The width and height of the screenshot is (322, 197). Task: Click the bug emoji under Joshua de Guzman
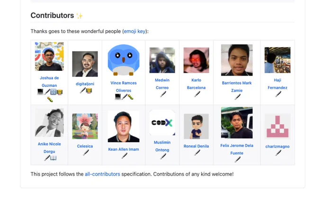(x=50, y=100)
